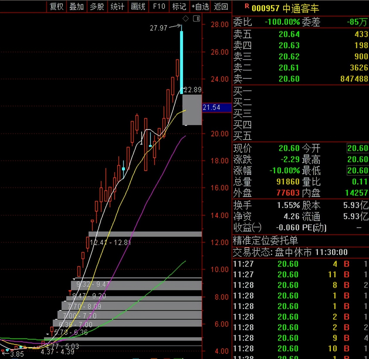
Task: Click the 涨幅 value -10.00%
Action: (285, 171)
